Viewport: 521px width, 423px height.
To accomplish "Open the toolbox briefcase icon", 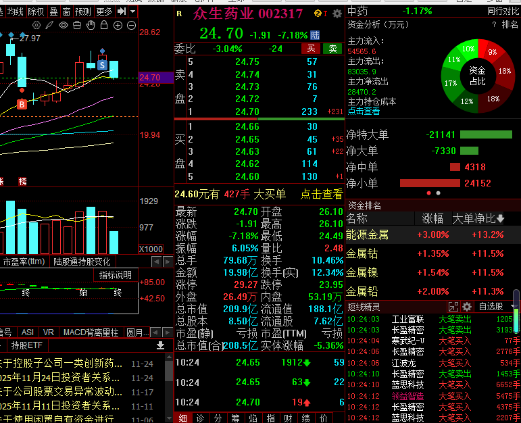I will (x=77, y=25).
